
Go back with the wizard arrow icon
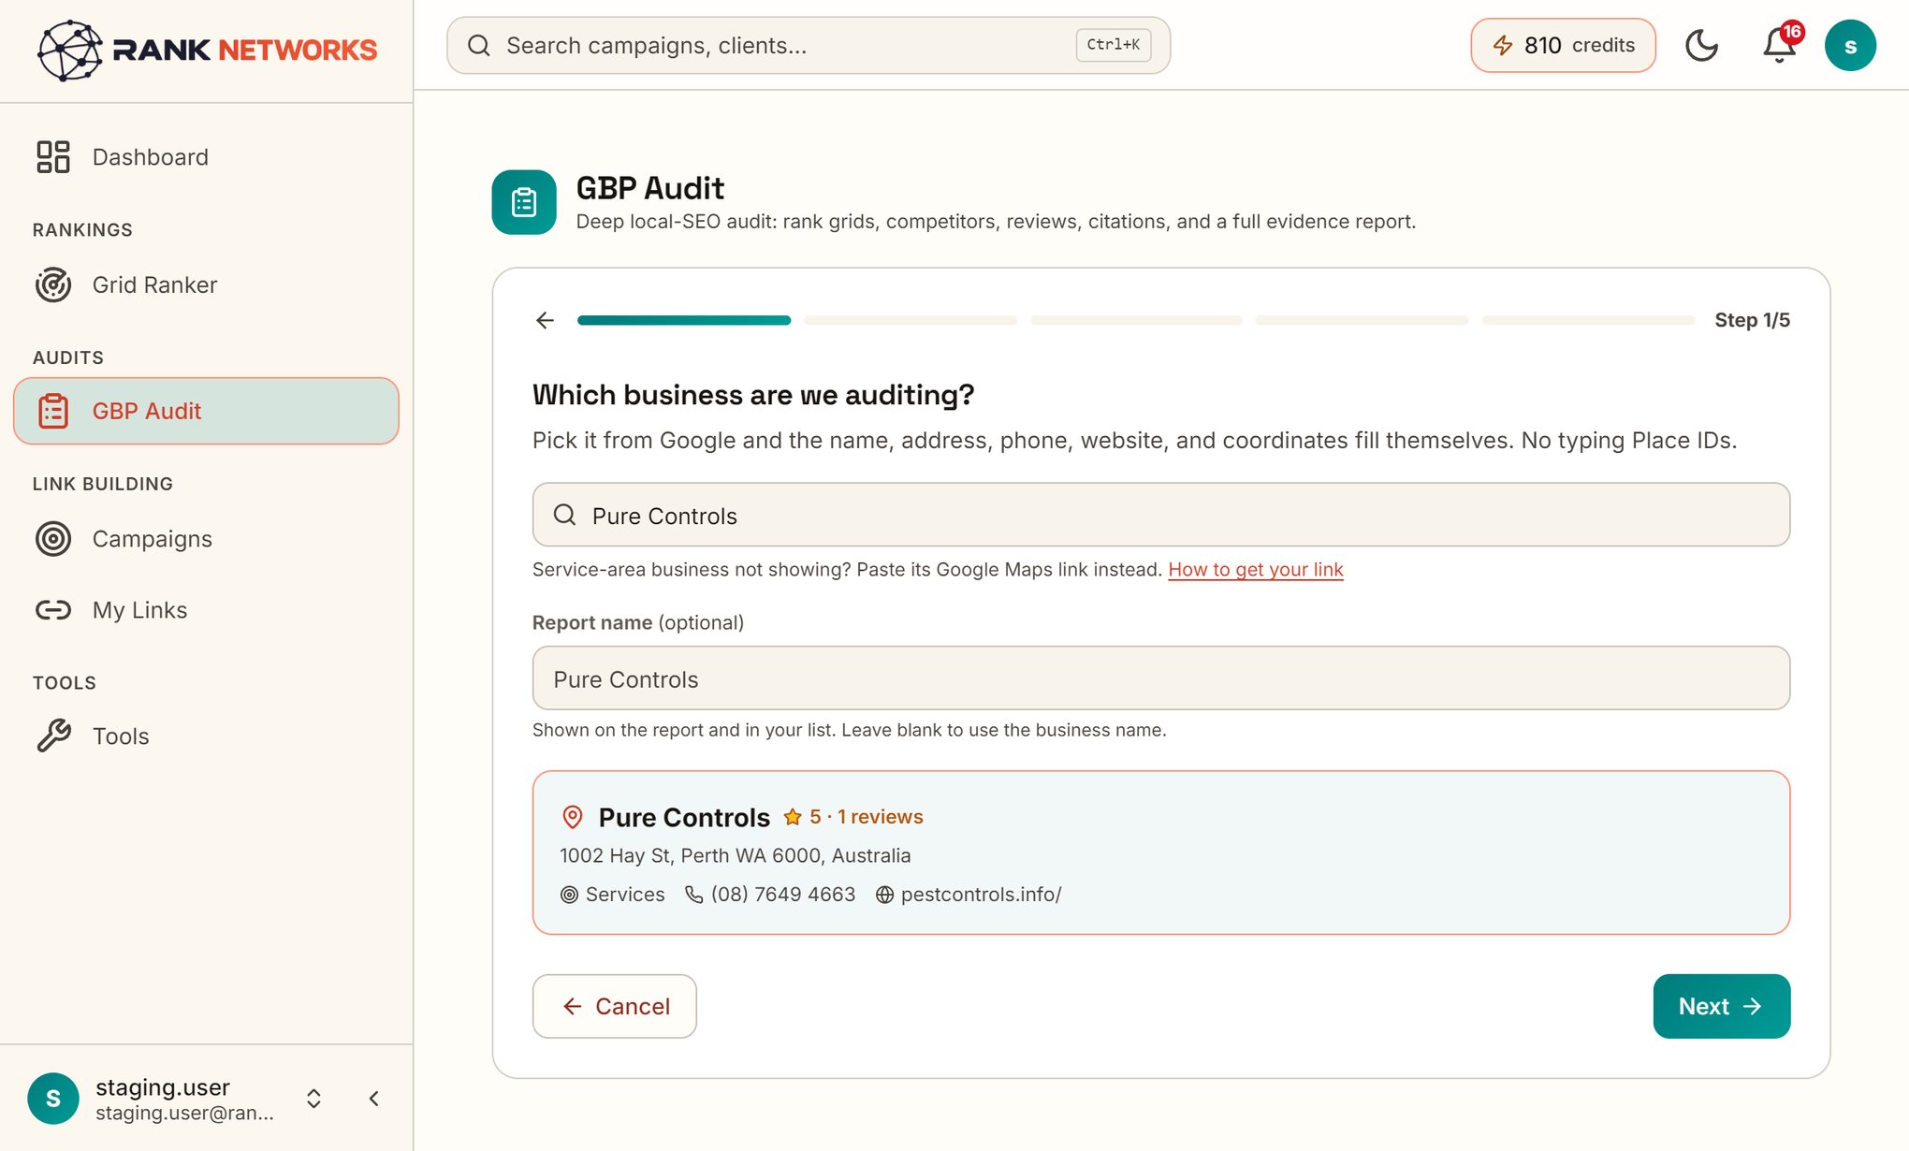click(545, 320)
